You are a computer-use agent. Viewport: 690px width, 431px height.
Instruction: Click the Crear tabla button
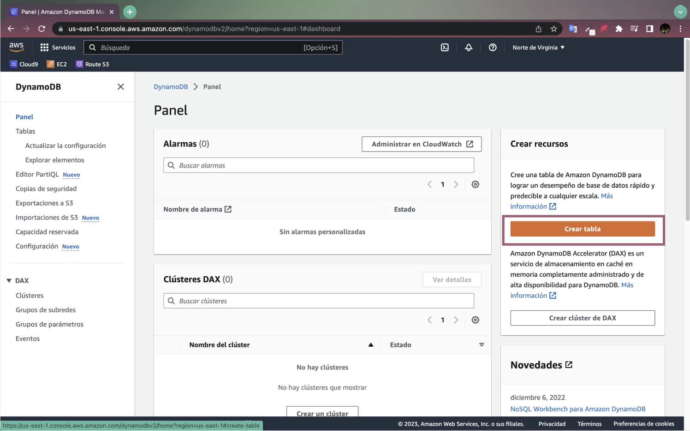(583, 229)
